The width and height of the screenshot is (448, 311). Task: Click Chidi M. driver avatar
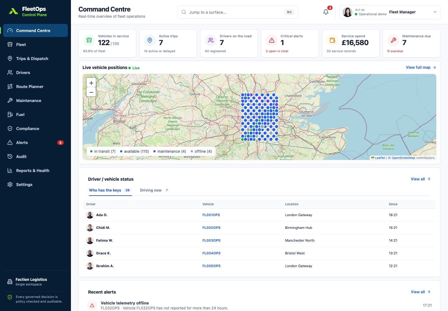click(90, 228)
